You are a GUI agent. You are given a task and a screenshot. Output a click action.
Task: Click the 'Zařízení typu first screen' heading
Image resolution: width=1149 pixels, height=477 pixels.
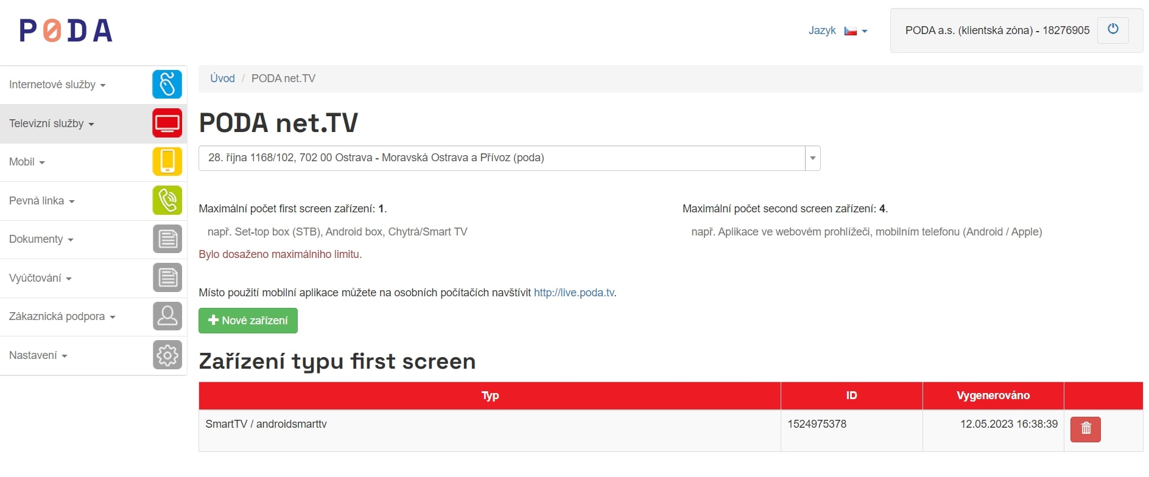[x=337, y=361]
